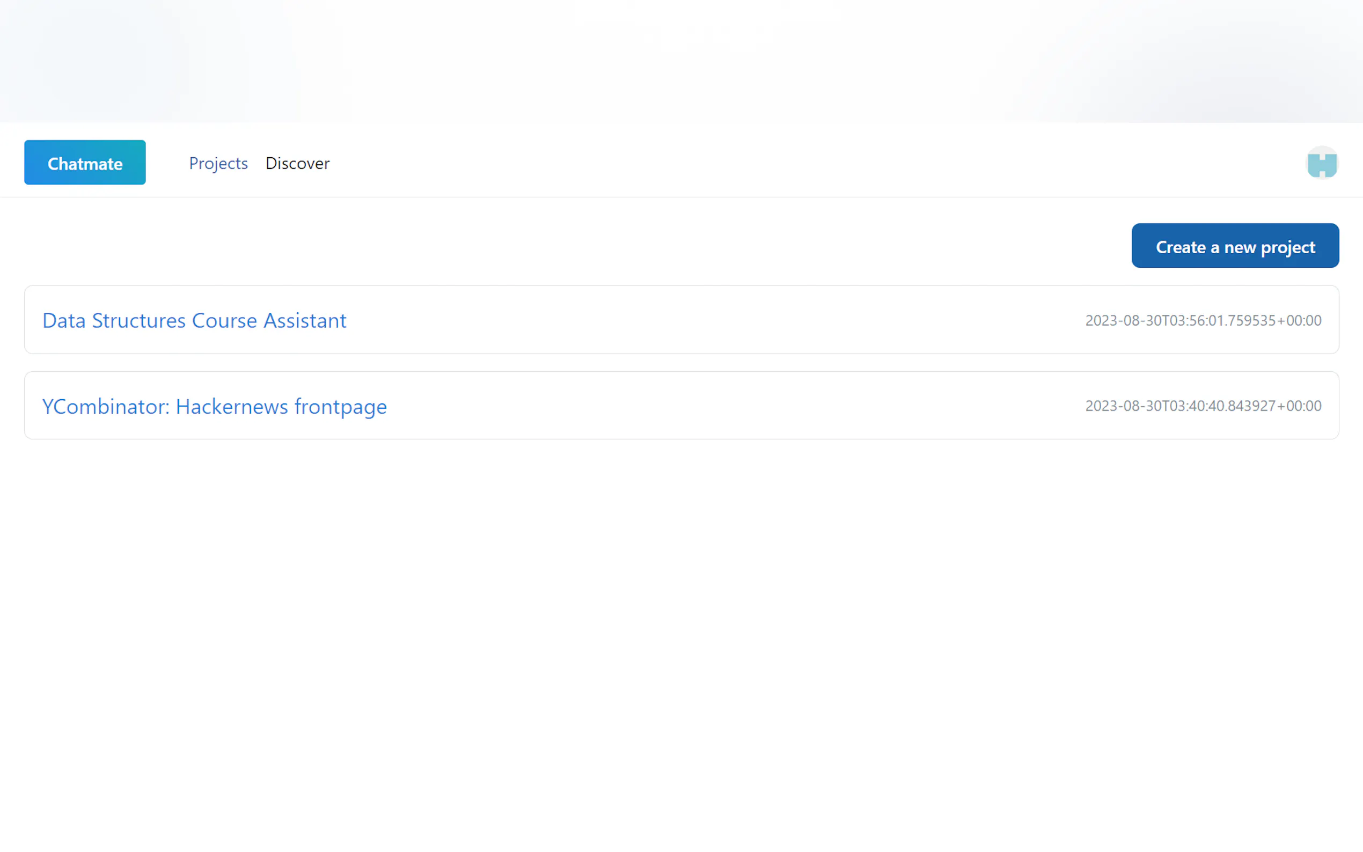Screen dimensions: 1363x852
Task: Click the word Course in first project title
Action: [224, 321]
